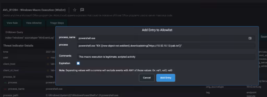Open the comments chat bubble icon
The height and width of the screenshot is (97, 267).
pyautogui.click(x=82, y=10)
